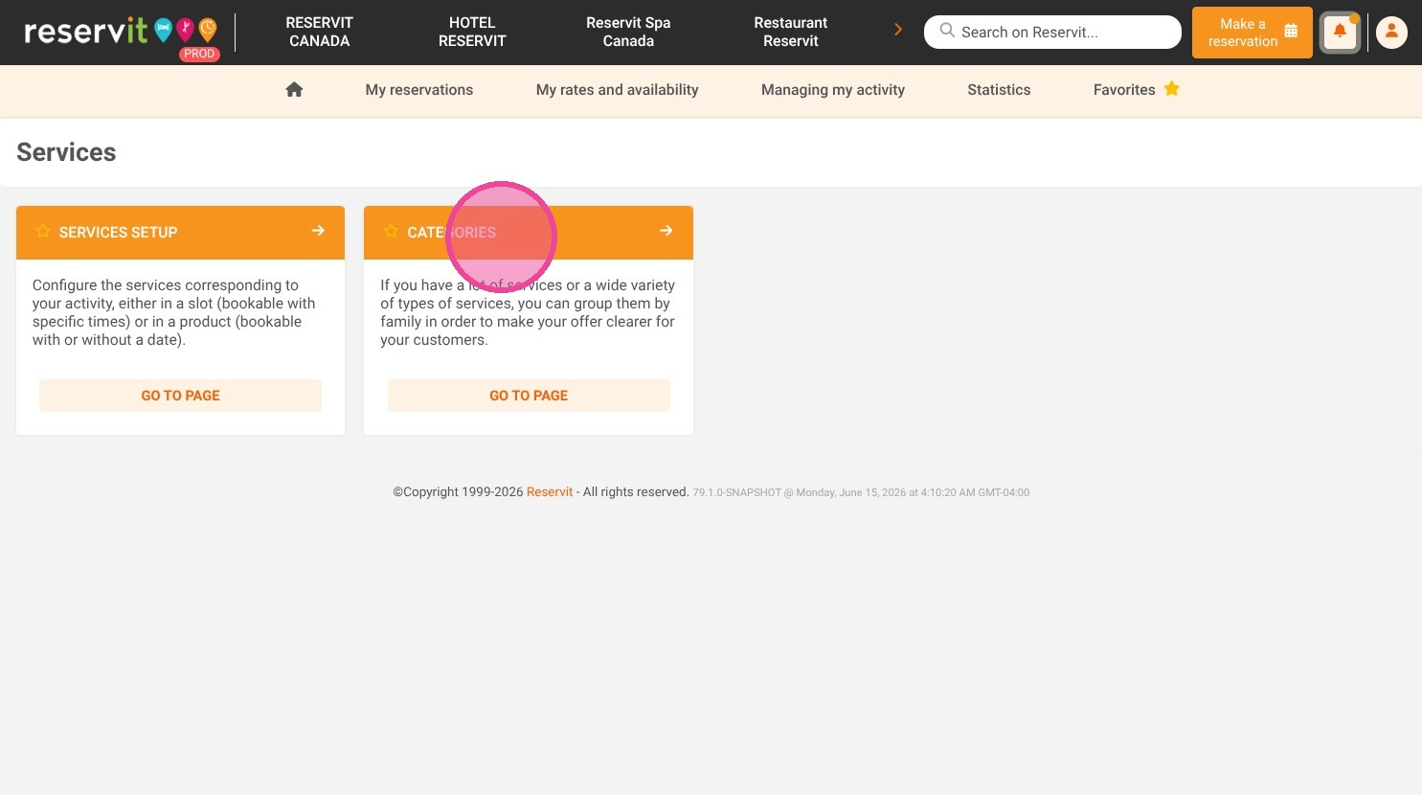Viewport: 1422px width, 795px height.
Task: Open the Statistics menu
Action: [999, 90]
